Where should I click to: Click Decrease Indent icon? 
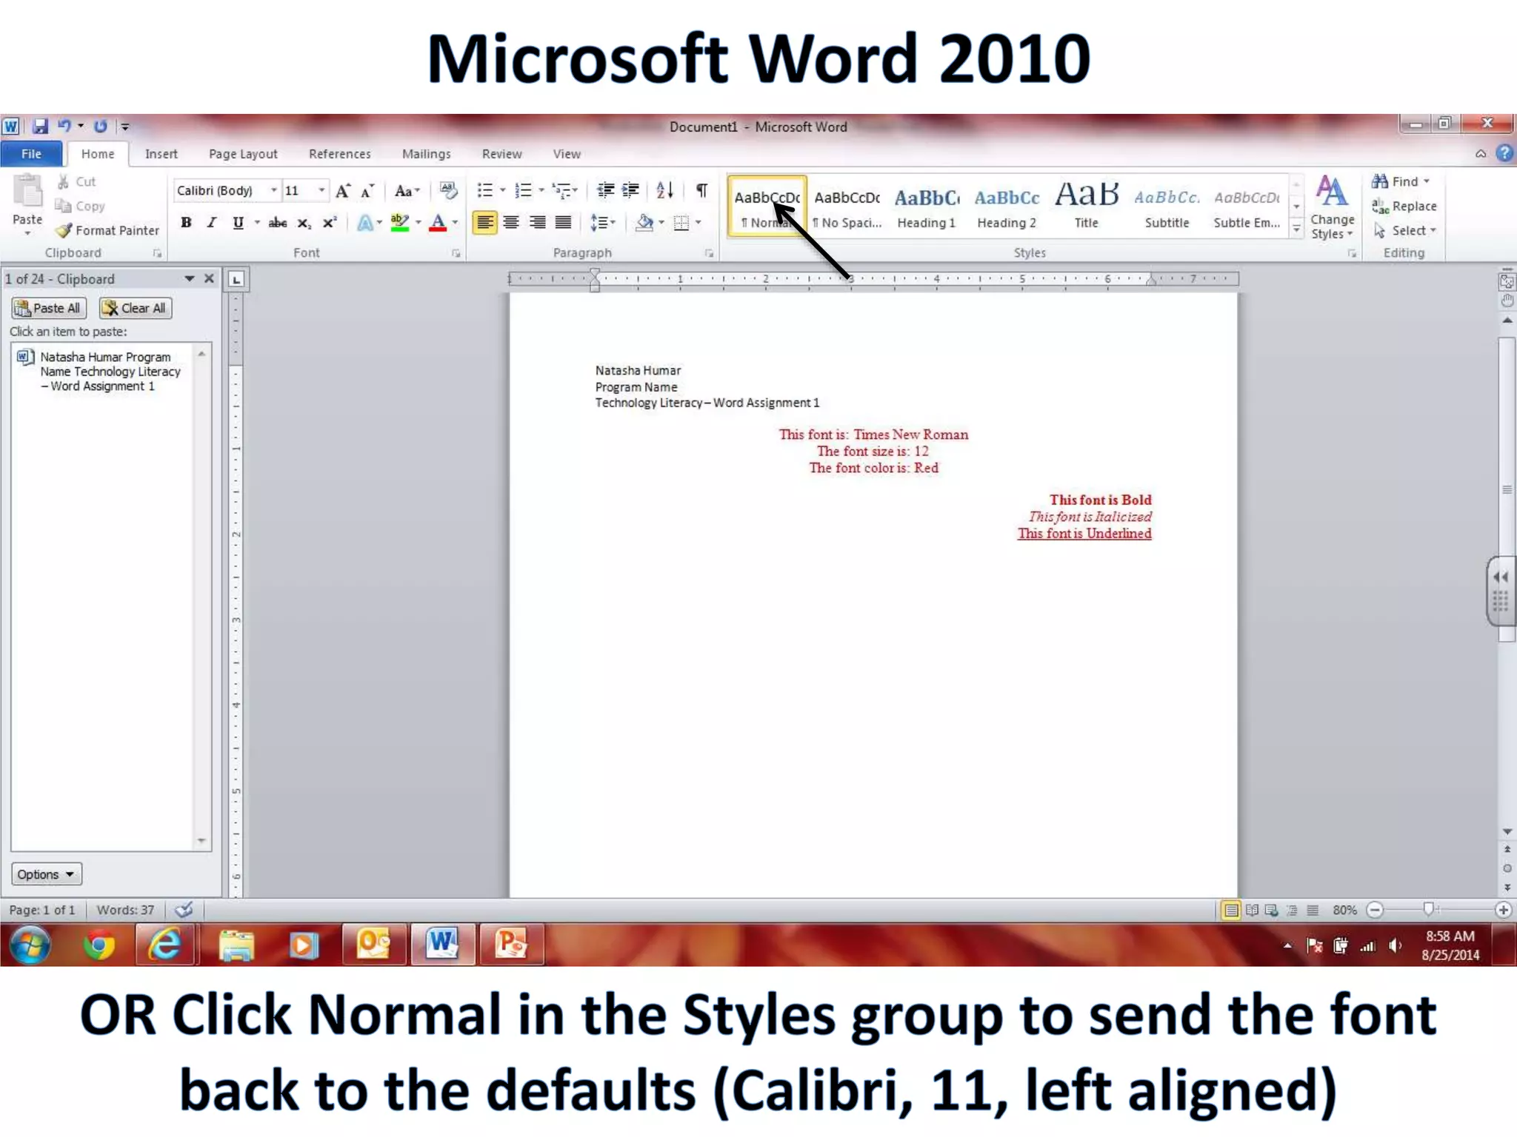pyautogui.click(x=605, y=190)
